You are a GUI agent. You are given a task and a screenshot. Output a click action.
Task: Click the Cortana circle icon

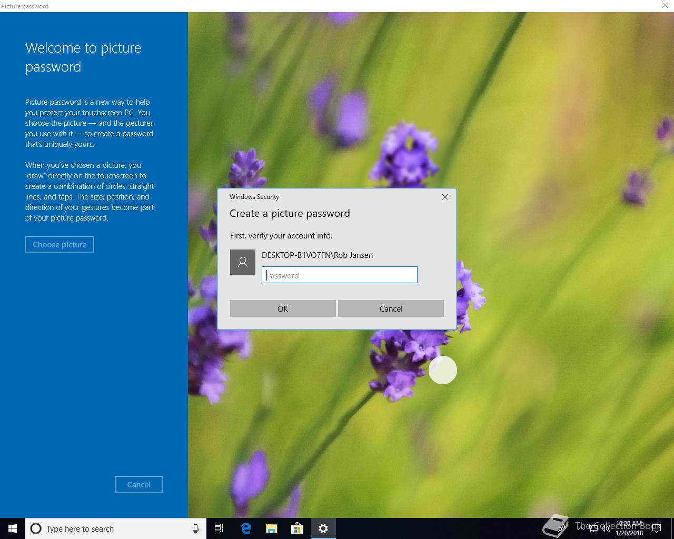click(36, 528)
